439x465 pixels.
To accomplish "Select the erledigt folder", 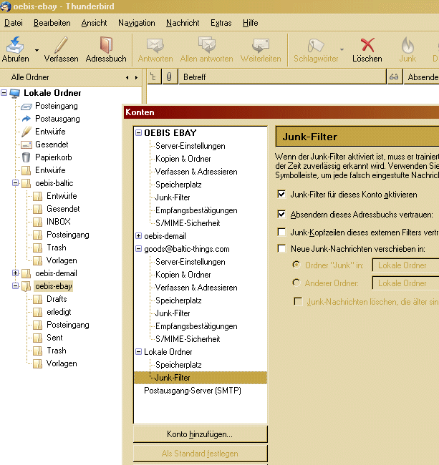I will (x=59, y=312).
